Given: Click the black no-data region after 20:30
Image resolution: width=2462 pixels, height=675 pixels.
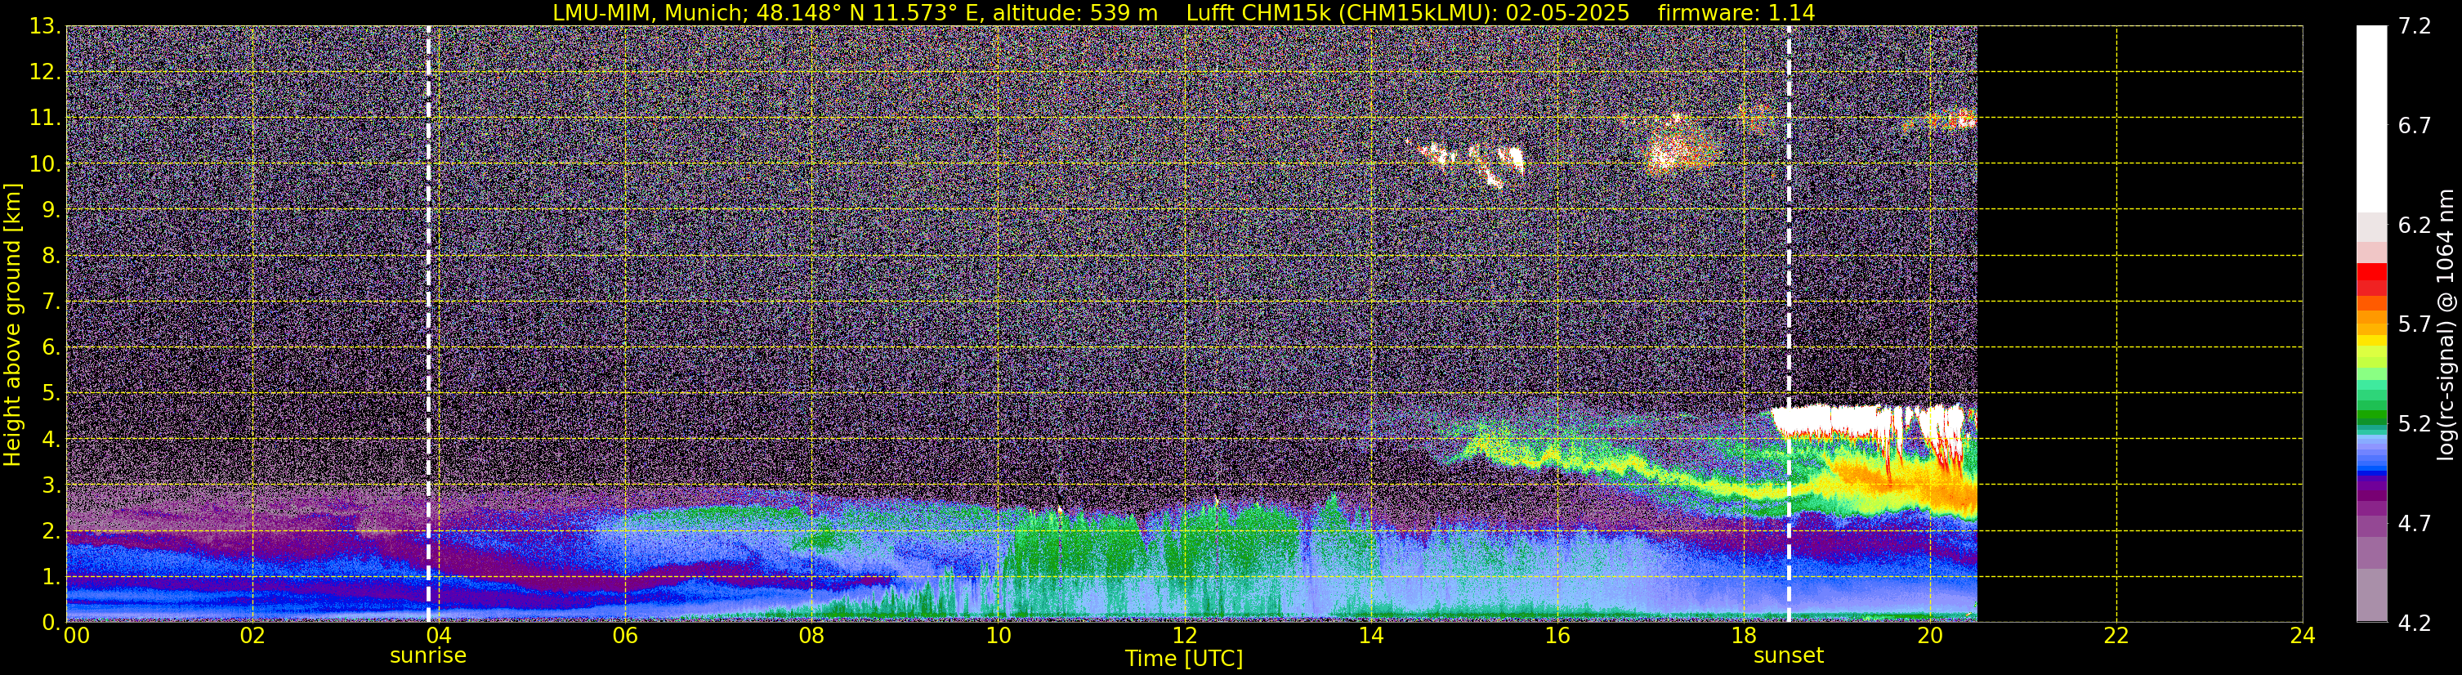Looking at the screenshot, I should (2139, 324).
